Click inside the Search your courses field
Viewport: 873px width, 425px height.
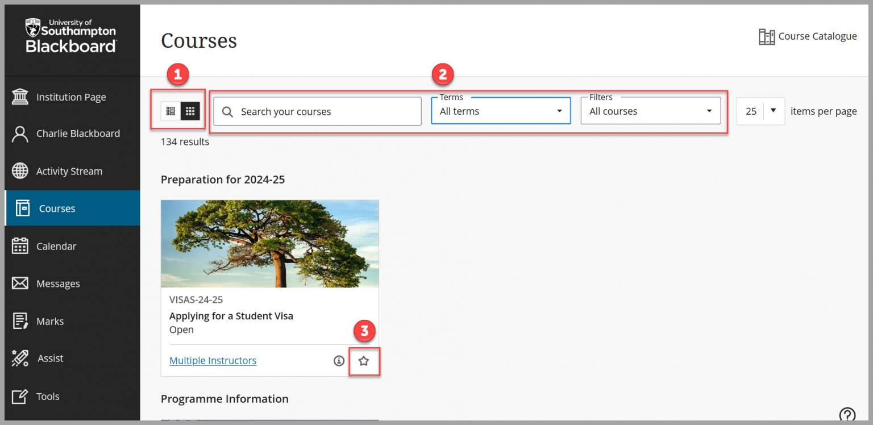pyautogui.click(x=316, y=111)
